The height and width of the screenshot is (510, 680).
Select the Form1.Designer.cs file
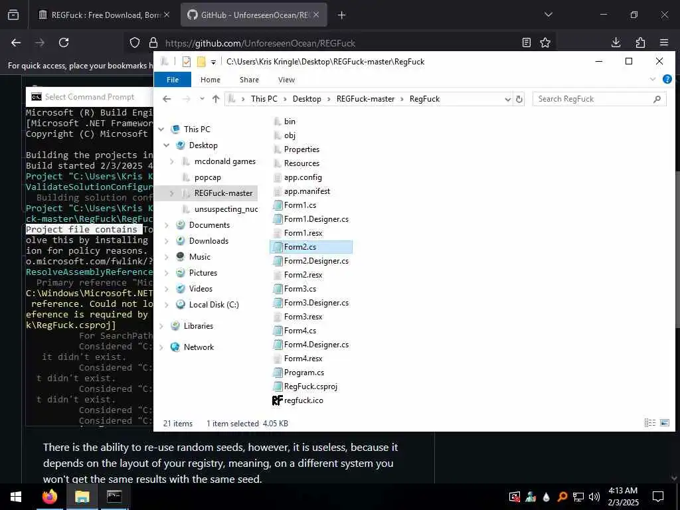[x=316, y=219]
